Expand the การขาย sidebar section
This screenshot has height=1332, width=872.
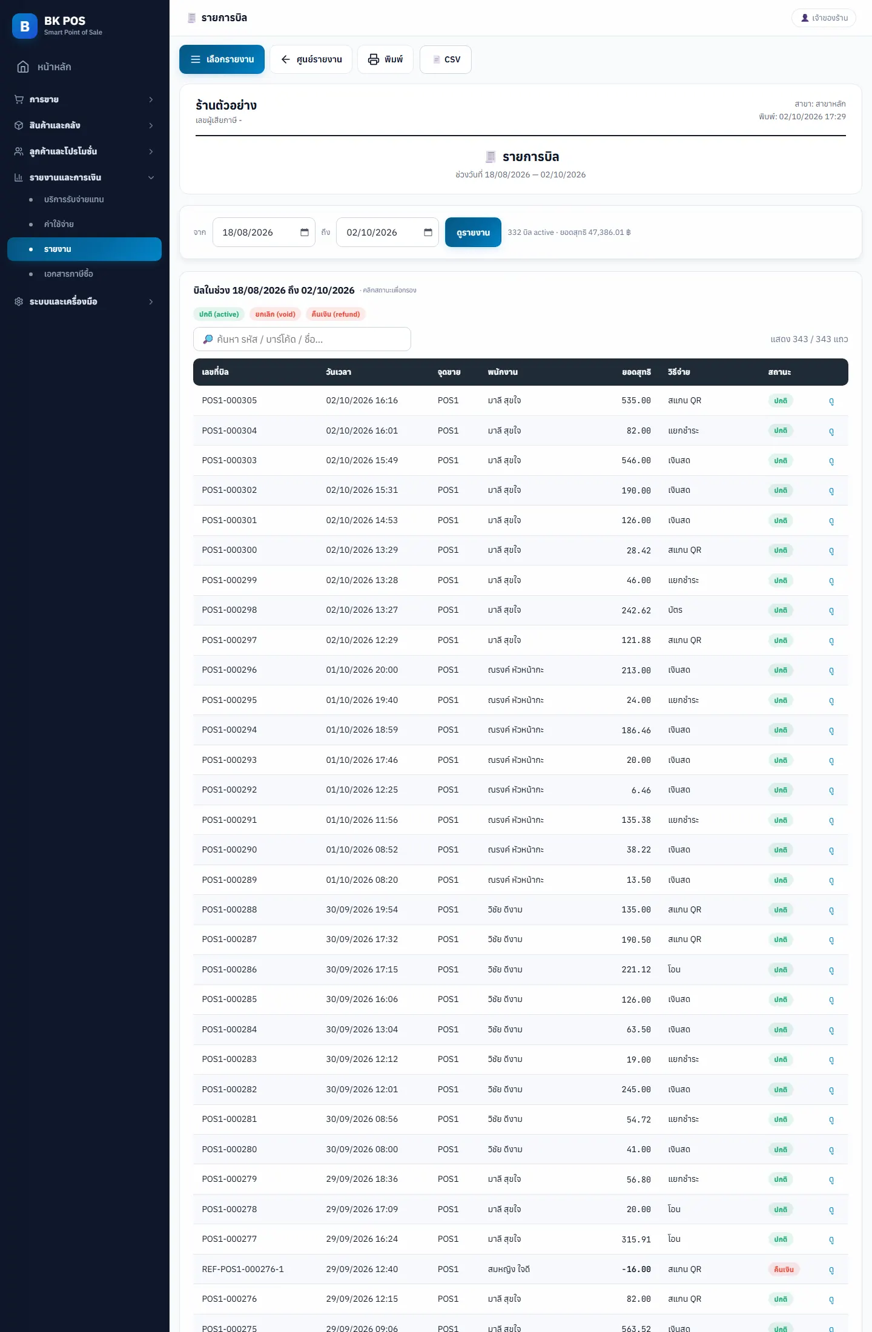click(84, 99)
